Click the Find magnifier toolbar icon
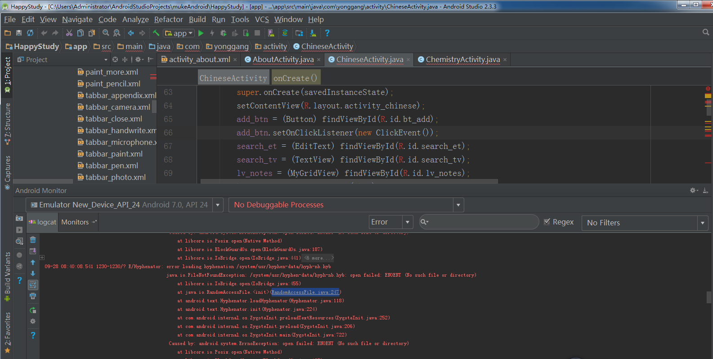713x359 pixels. (x=106, y=33)
